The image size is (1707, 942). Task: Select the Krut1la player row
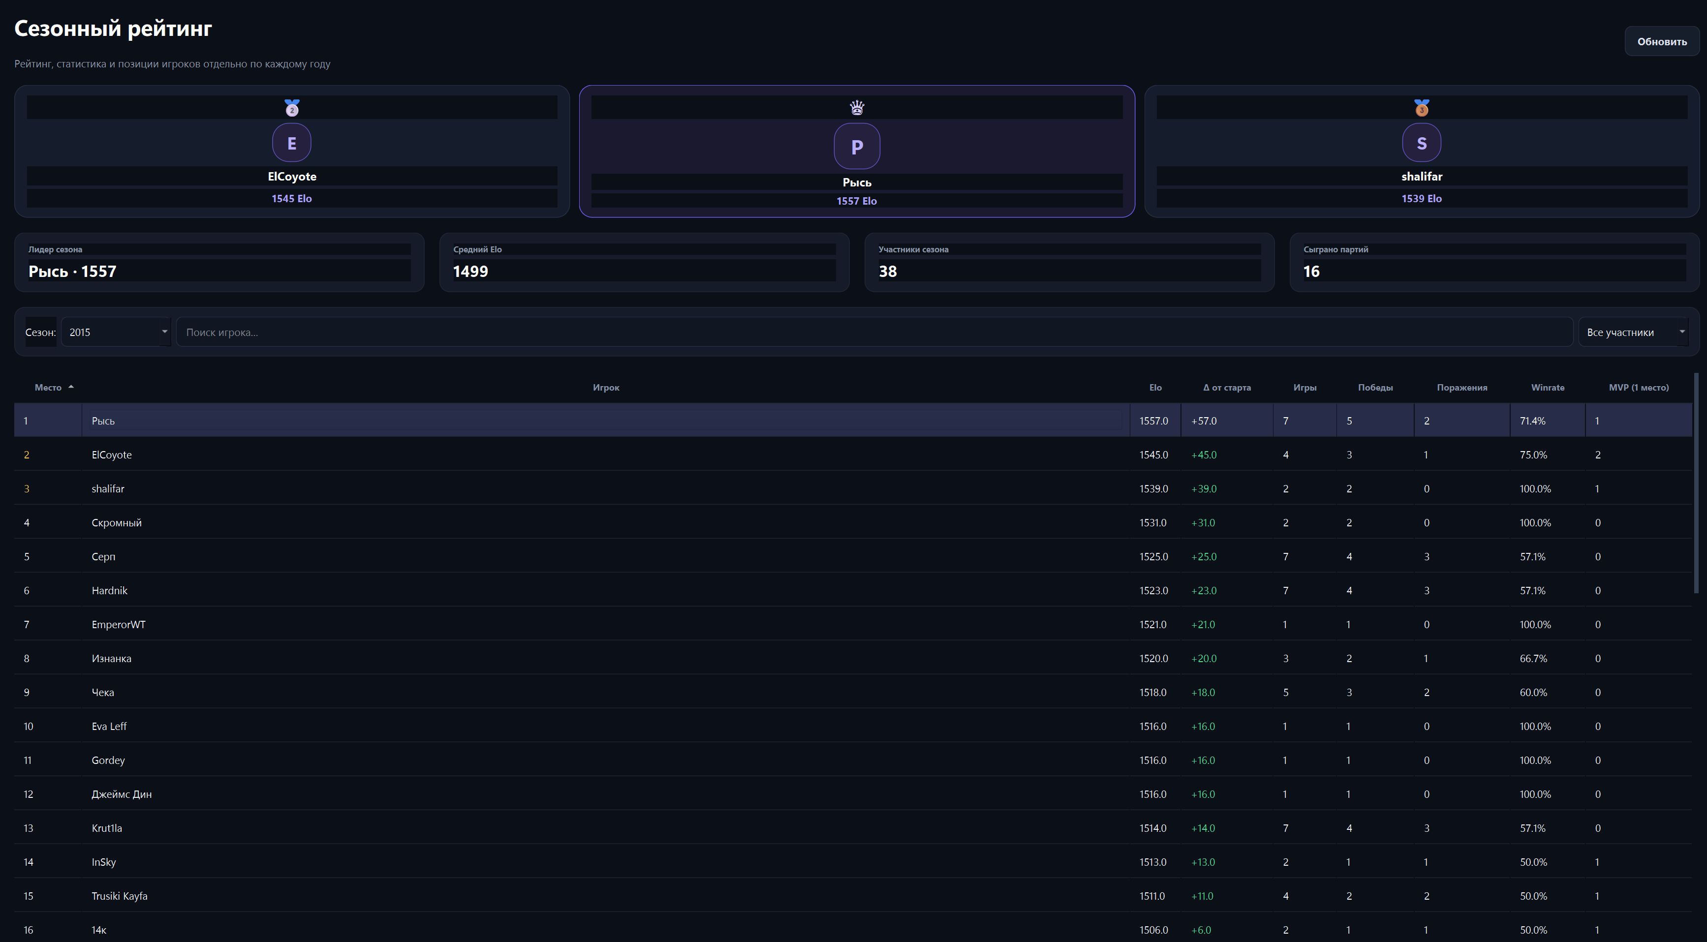tap(853, 828)
